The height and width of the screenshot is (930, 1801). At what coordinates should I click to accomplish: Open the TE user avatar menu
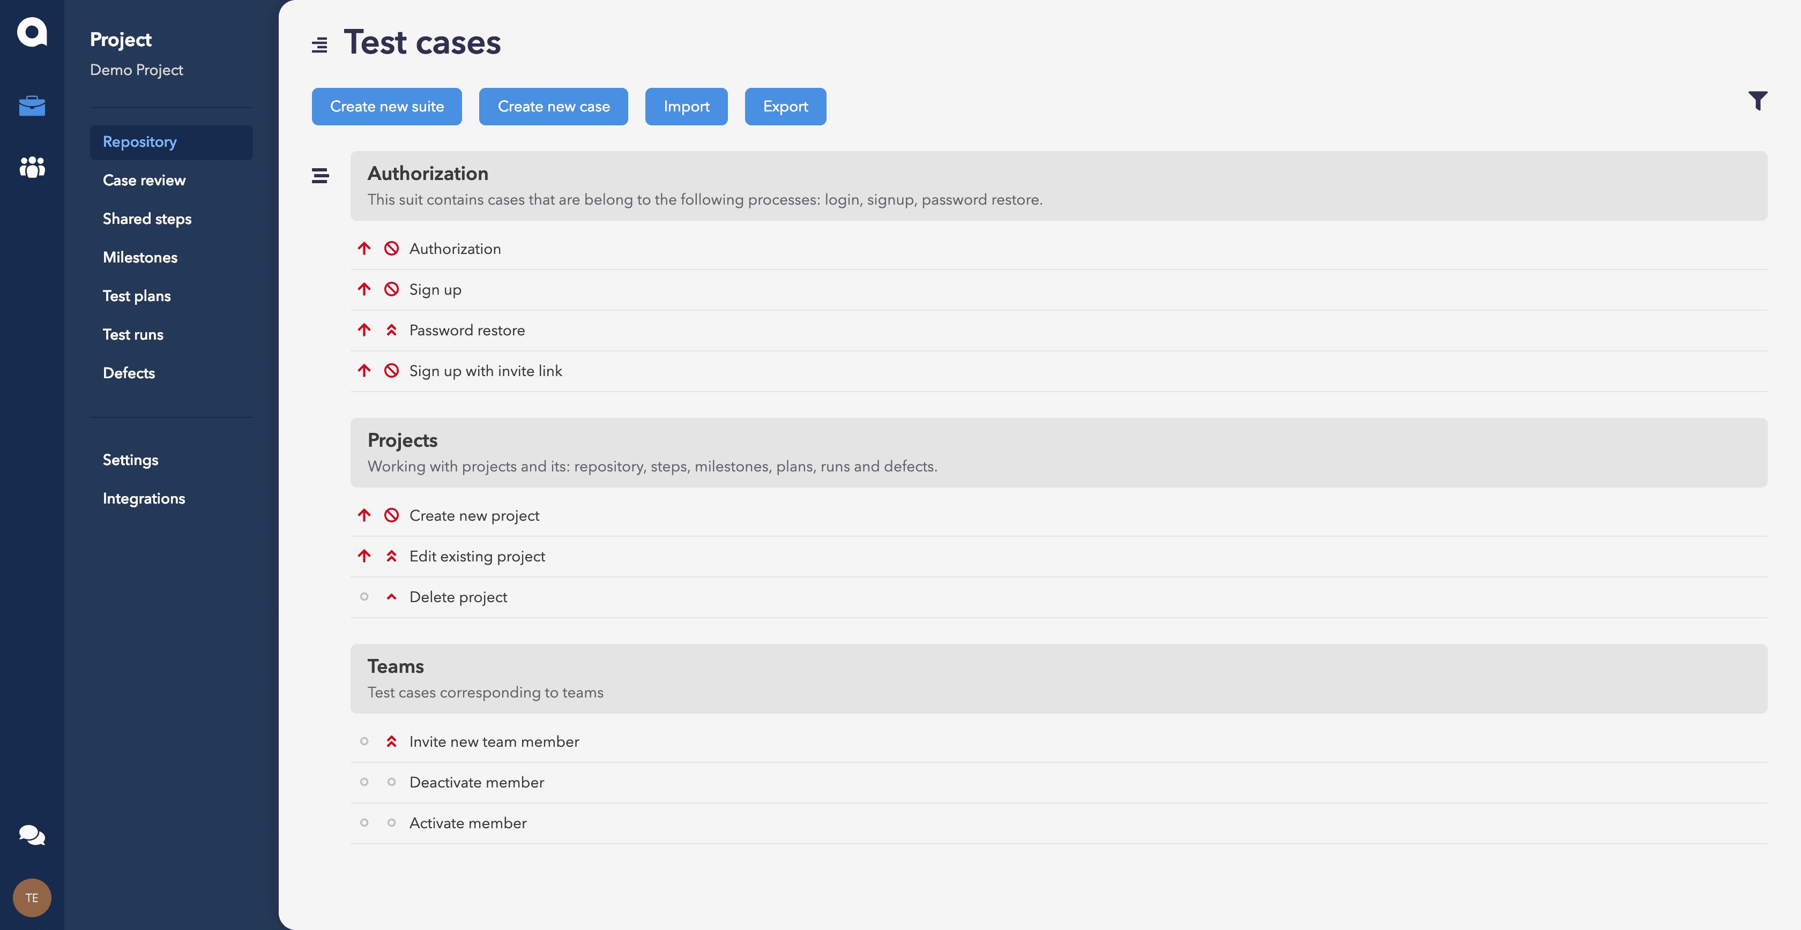pyautogui.click(x=32, y=897)
